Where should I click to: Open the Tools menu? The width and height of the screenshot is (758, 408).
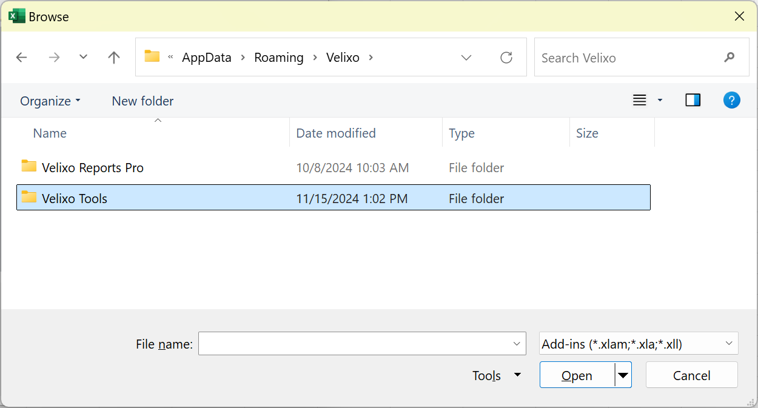point(496,375)
